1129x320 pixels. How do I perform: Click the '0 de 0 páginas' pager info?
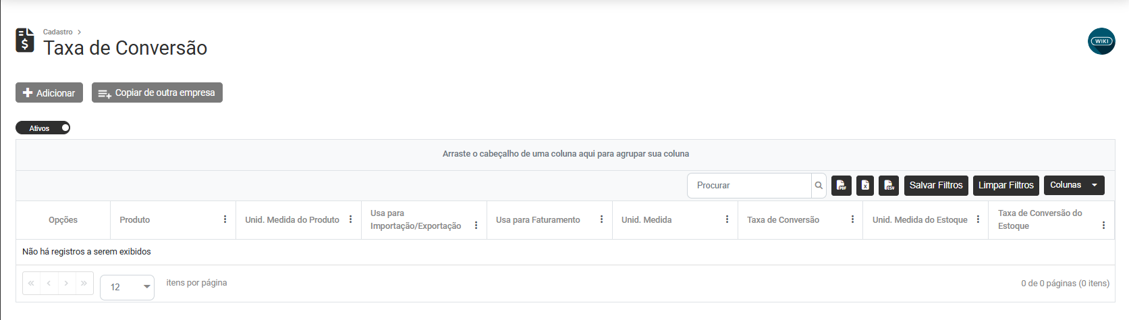(x=1065, y=284)
